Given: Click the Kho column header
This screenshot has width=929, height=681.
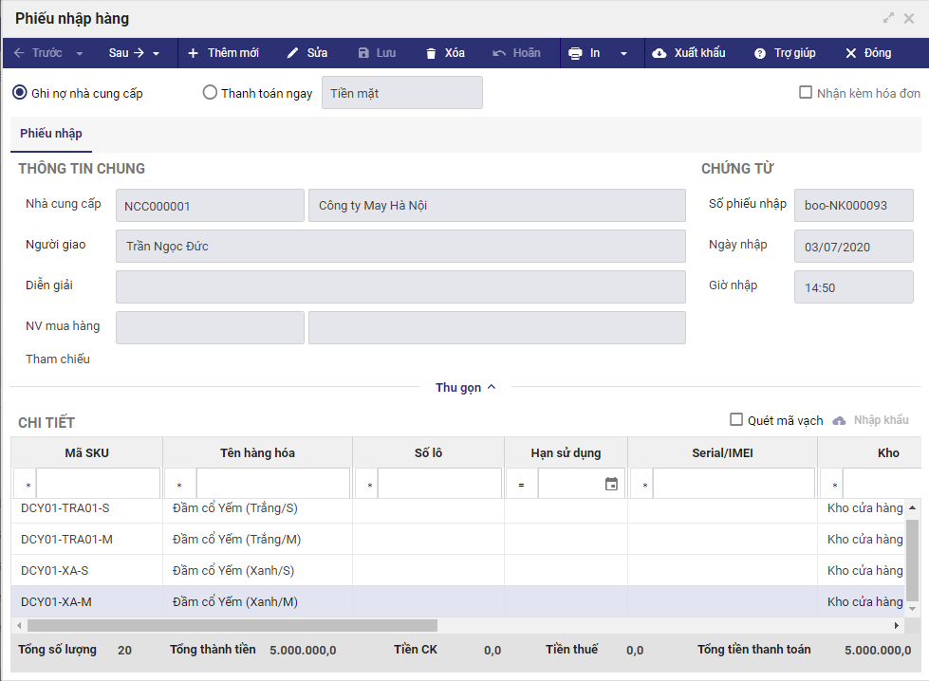Looking at the screenshot, I should pos(870,453).
